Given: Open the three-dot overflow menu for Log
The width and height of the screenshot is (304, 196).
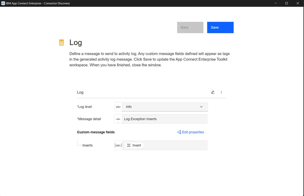Looking at the screenshot, I should (221, 92).
